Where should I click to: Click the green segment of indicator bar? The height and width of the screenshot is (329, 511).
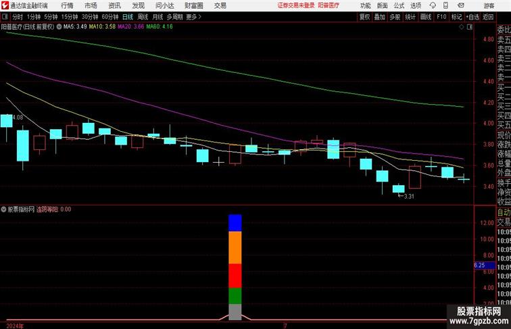tap(235, 296)
